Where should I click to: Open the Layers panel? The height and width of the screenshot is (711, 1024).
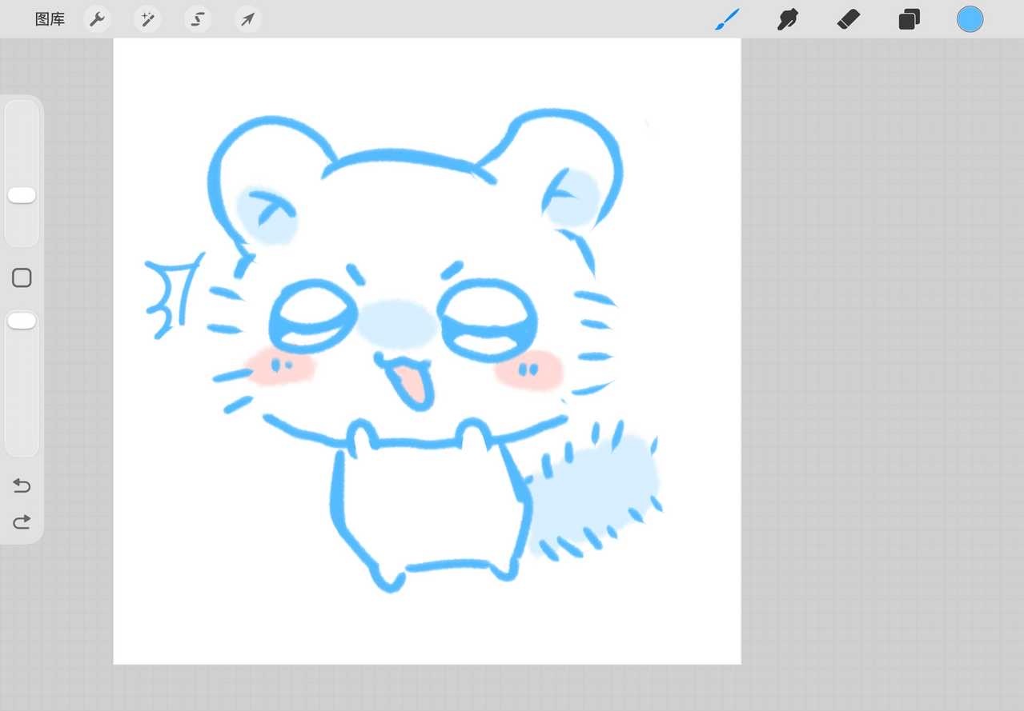point(909,19)
